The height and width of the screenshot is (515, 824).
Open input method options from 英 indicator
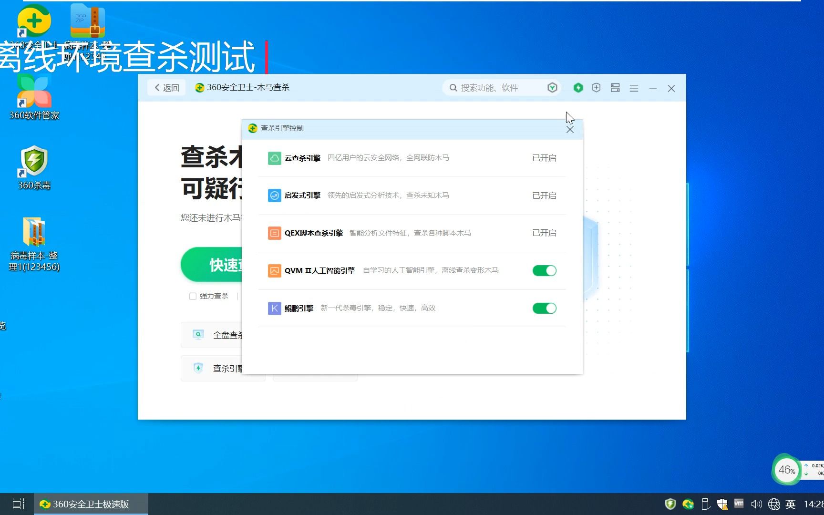[x=790, y=504]
